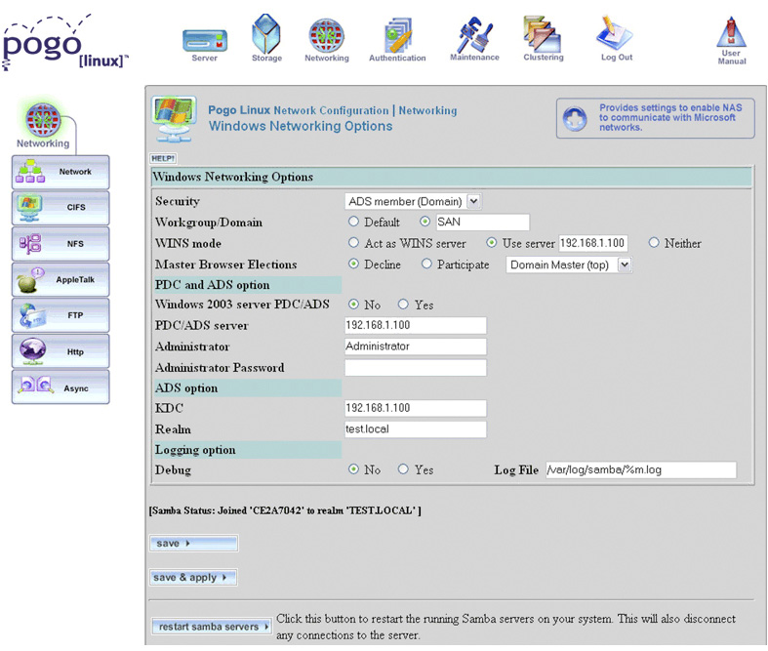Select the custom workgroup radio button beside SAN
The height and width of the screenshot is (651, 768).
click(x=425, y=222)
